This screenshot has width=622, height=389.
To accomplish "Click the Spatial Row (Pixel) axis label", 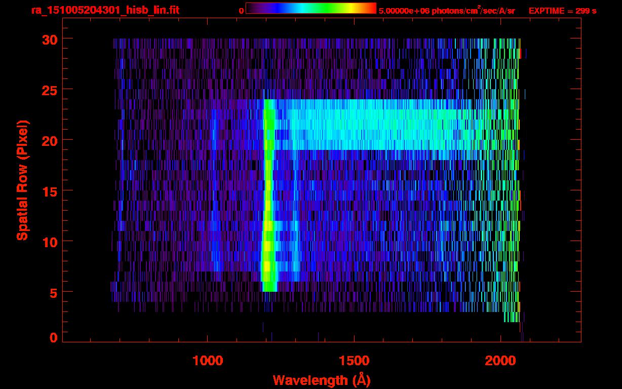I will click(x=23, y=180).
